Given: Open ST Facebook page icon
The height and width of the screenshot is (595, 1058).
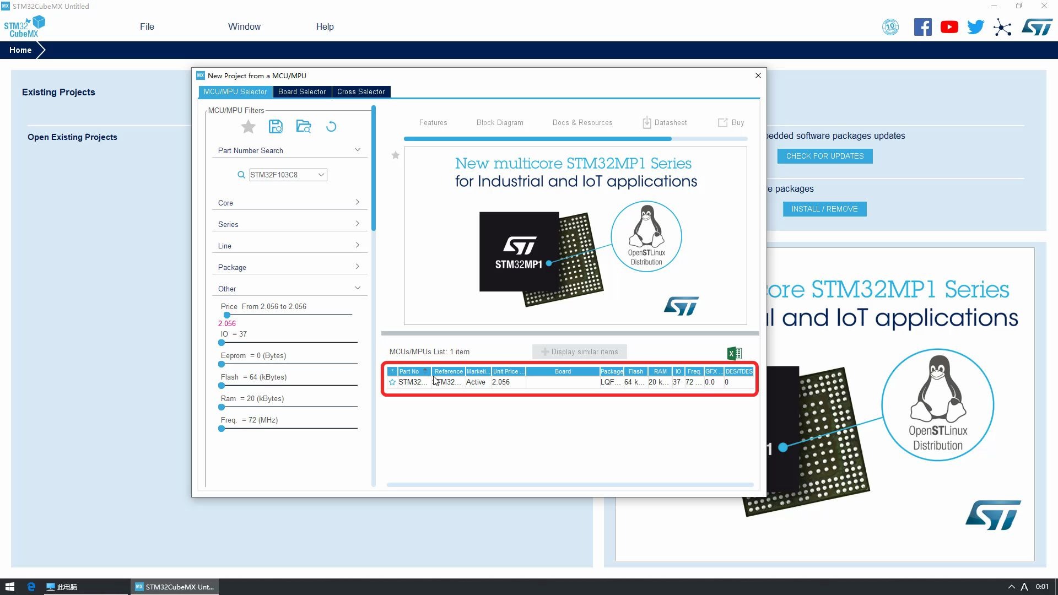Looking at the screenshot, I should tap(923, 27).
